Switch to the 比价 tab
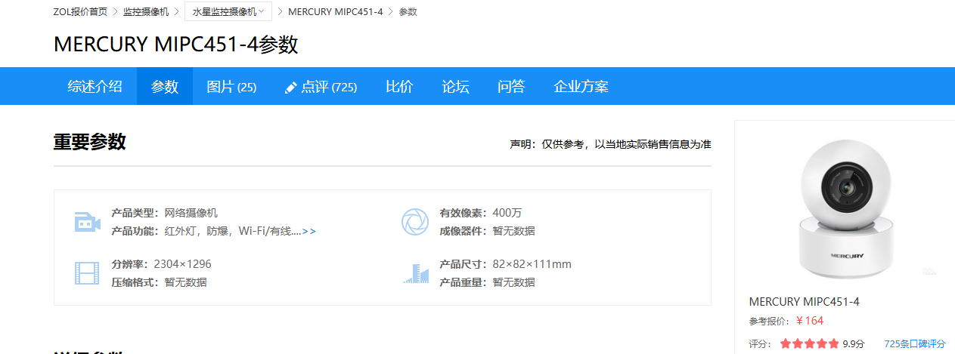955x354 pixels. tap(399, 86)
